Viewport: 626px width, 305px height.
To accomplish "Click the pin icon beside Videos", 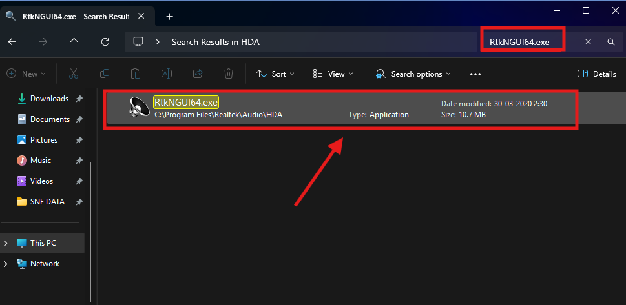I will 79,181.
